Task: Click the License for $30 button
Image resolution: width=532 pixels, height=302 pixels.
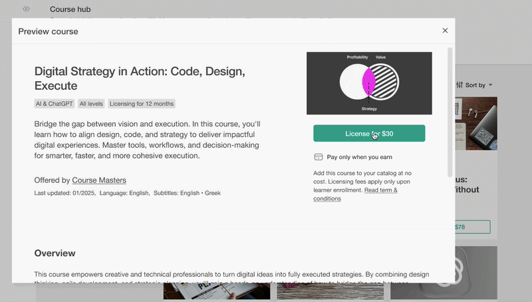Action: click(369, 134)
